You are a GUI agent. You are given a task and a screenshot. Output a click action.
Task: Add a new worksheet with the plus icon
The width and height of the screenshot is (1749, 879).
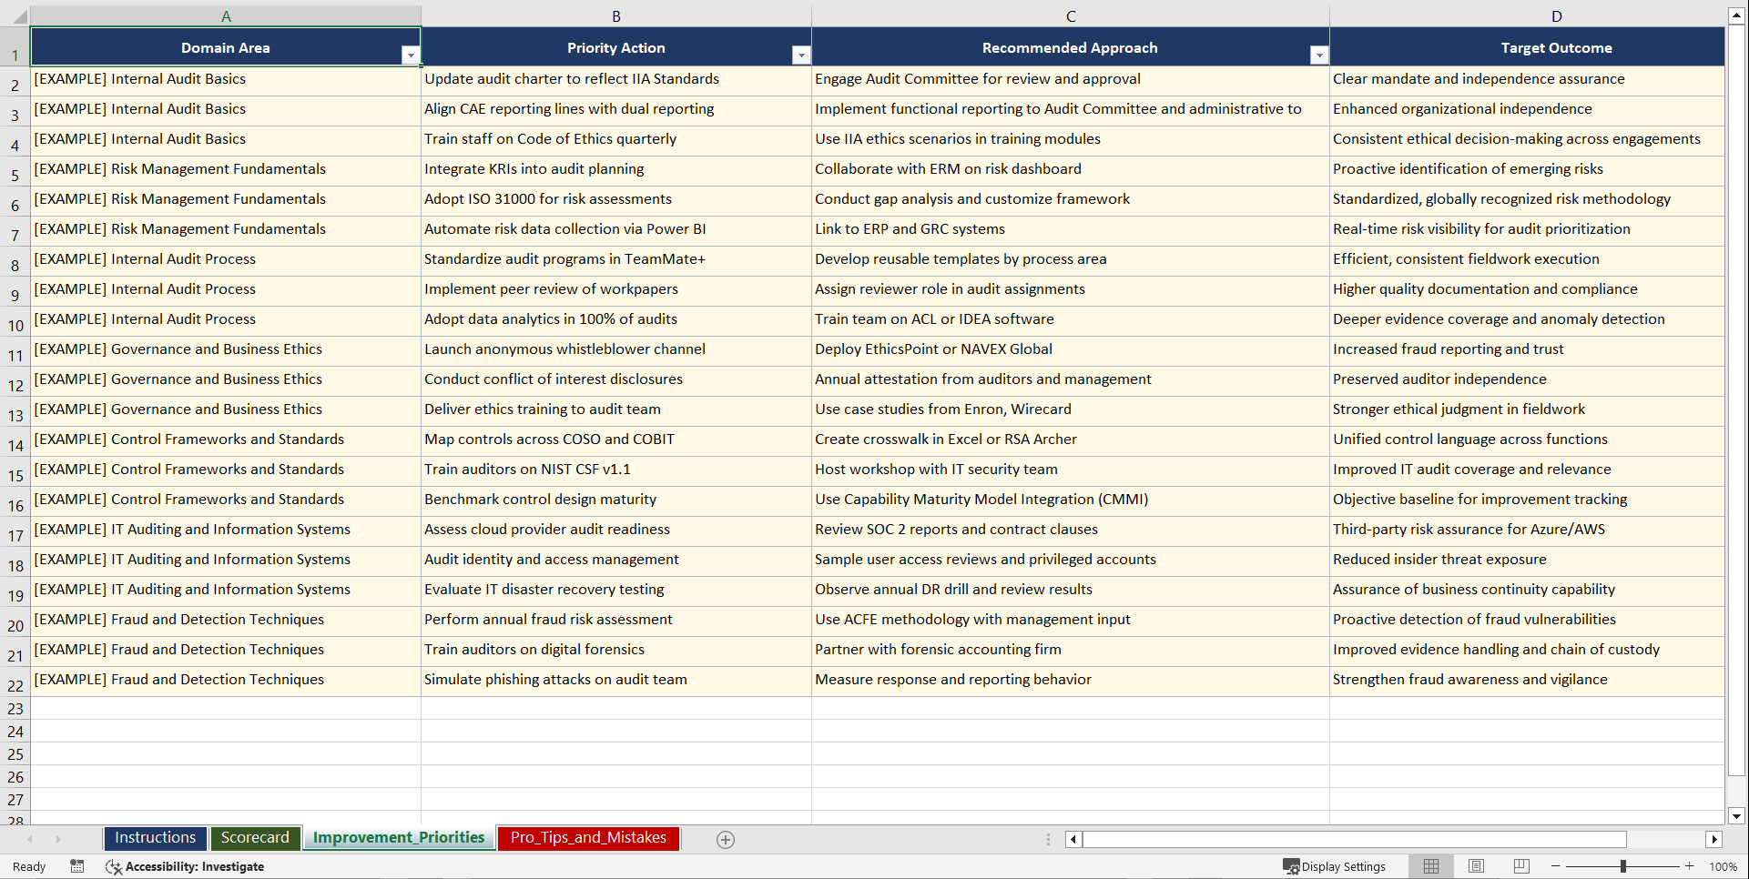click(726, 839)
